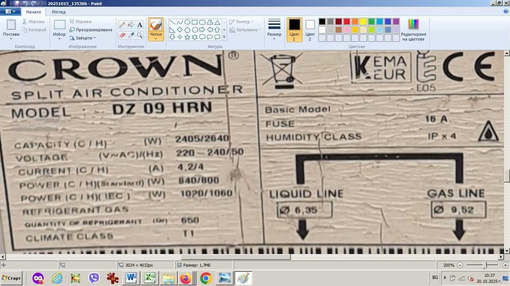This screenshot has height=286, width=510.
Task: Choose the Polygon shape
Action: [x=210, y=22]
